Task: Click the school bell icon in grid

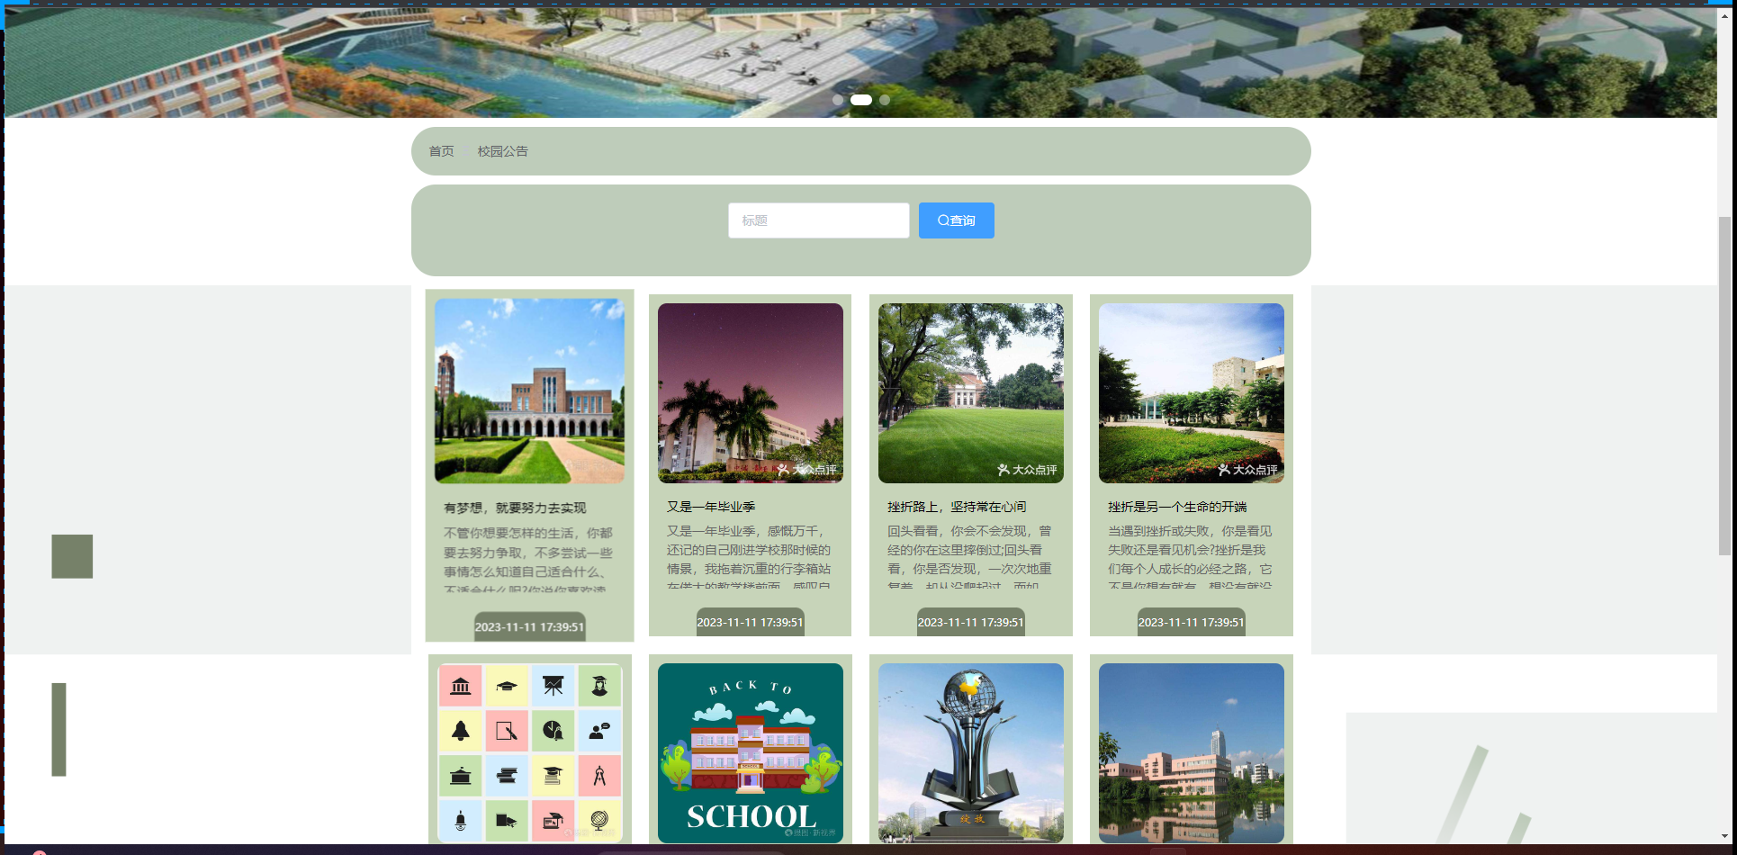Action: click(461, 731)
